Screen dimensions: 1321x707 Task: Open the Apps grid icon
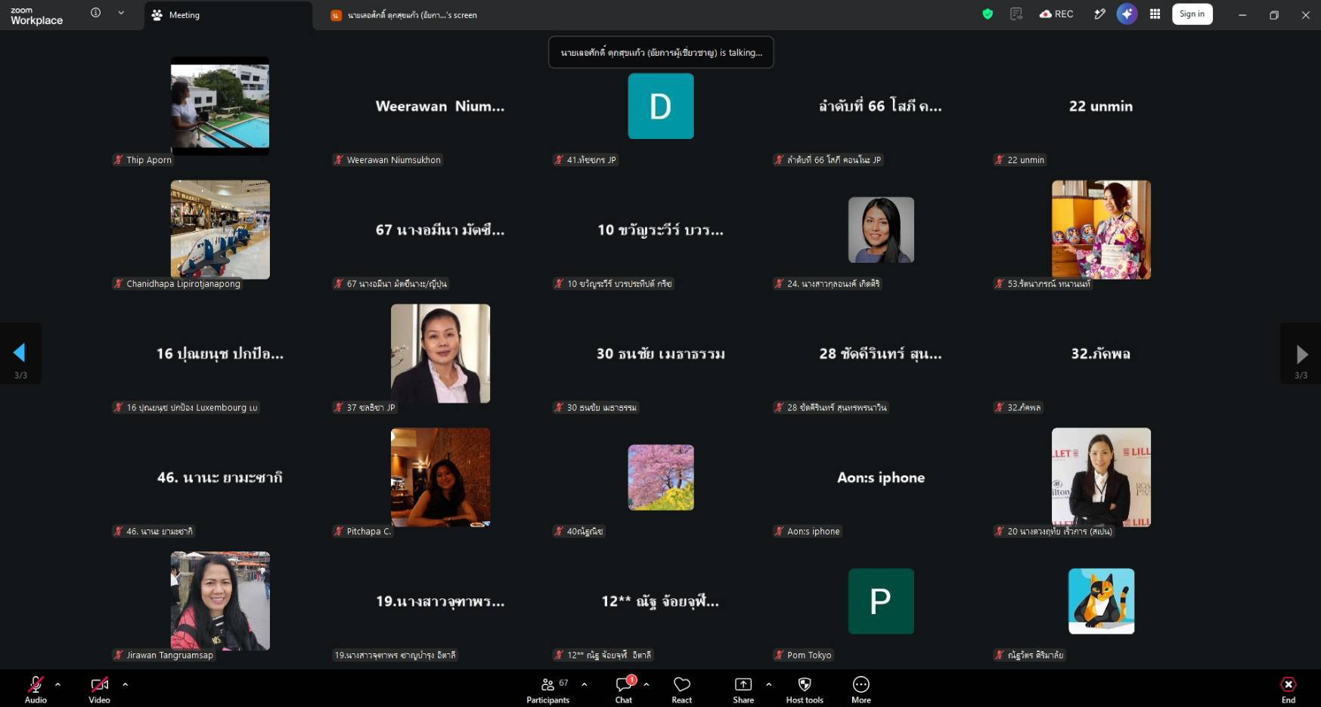[x=1155, y=14]
